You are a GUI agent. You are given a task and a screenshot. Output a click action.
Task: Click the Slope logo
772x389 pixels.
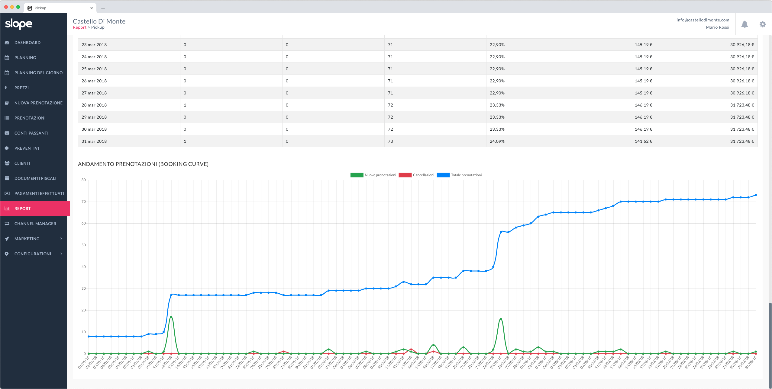coord(19,24)
